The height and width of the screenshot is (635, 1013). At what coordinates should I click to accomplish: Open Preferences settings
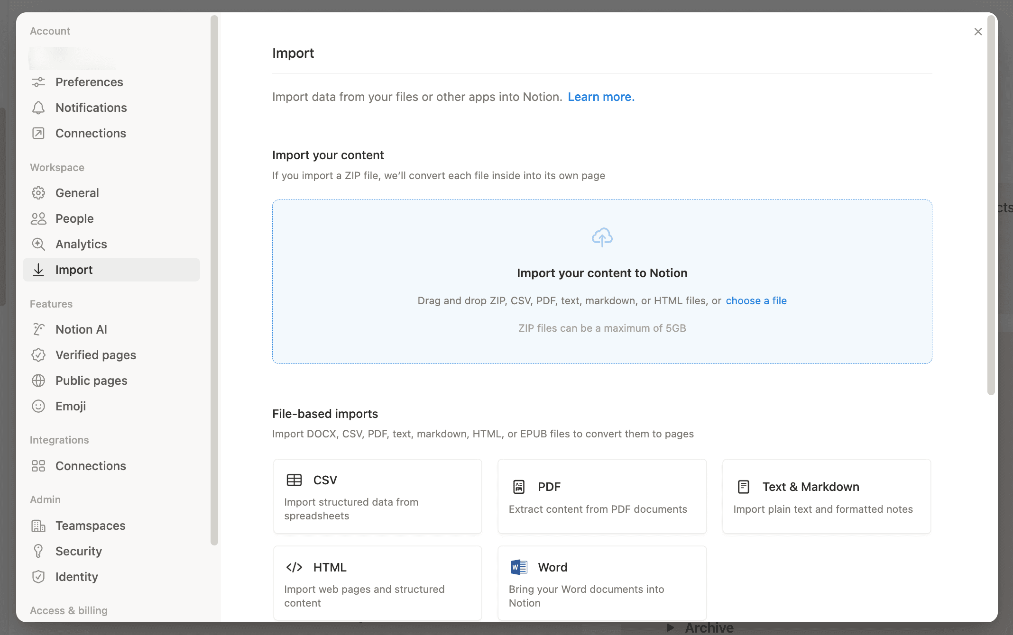[89, 82]
